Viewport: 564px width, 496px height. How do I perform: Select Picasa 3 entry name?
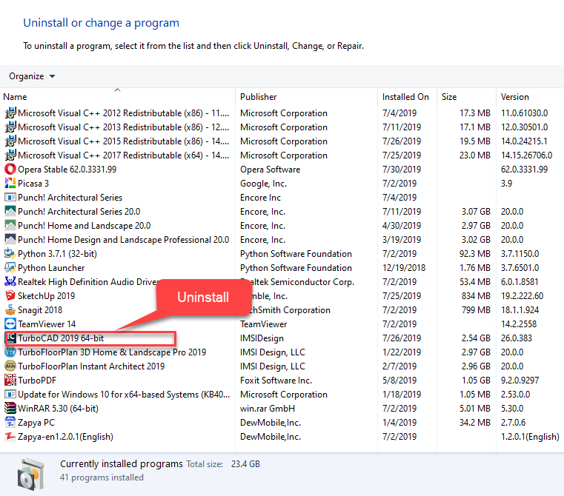tap(33, 184)
